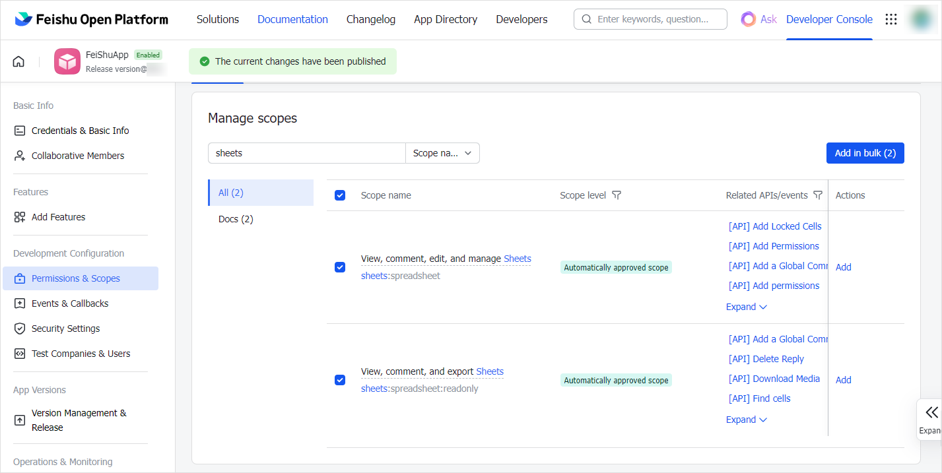This screenshot has height=473, width=942.
Task: Open the Scope name filter dropdown
Action: coord(442,153)
